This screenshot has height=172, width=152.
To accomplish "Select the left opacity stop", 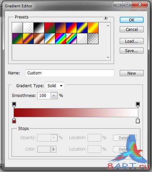I will coord(14,105).
